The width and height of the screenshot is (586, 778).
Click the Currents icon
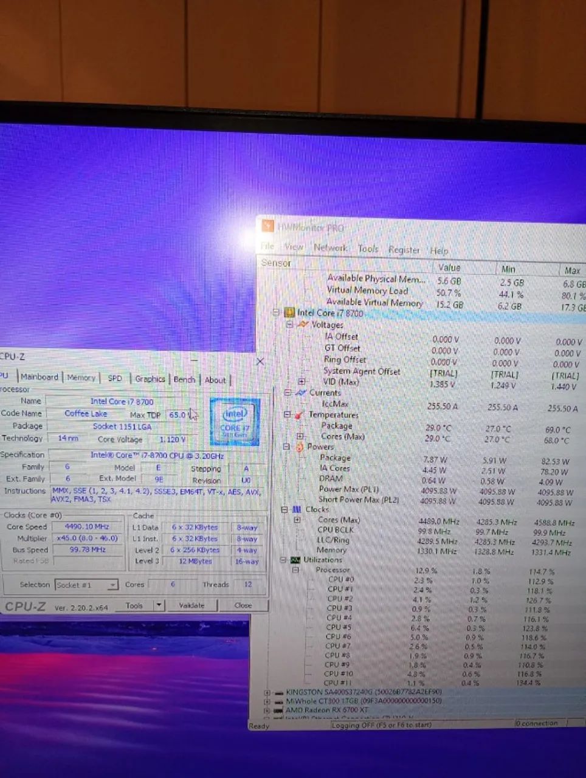tap(301, 393)
